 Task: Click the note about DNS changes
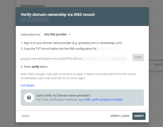click(78, 76)
